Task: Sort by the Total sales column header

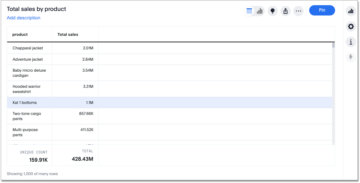Action: click(68, 35)
